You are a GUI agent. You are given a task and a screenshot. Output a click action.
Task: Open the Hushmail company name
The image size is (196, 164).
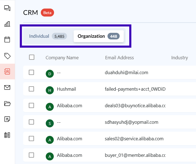(x=66, y=89)
